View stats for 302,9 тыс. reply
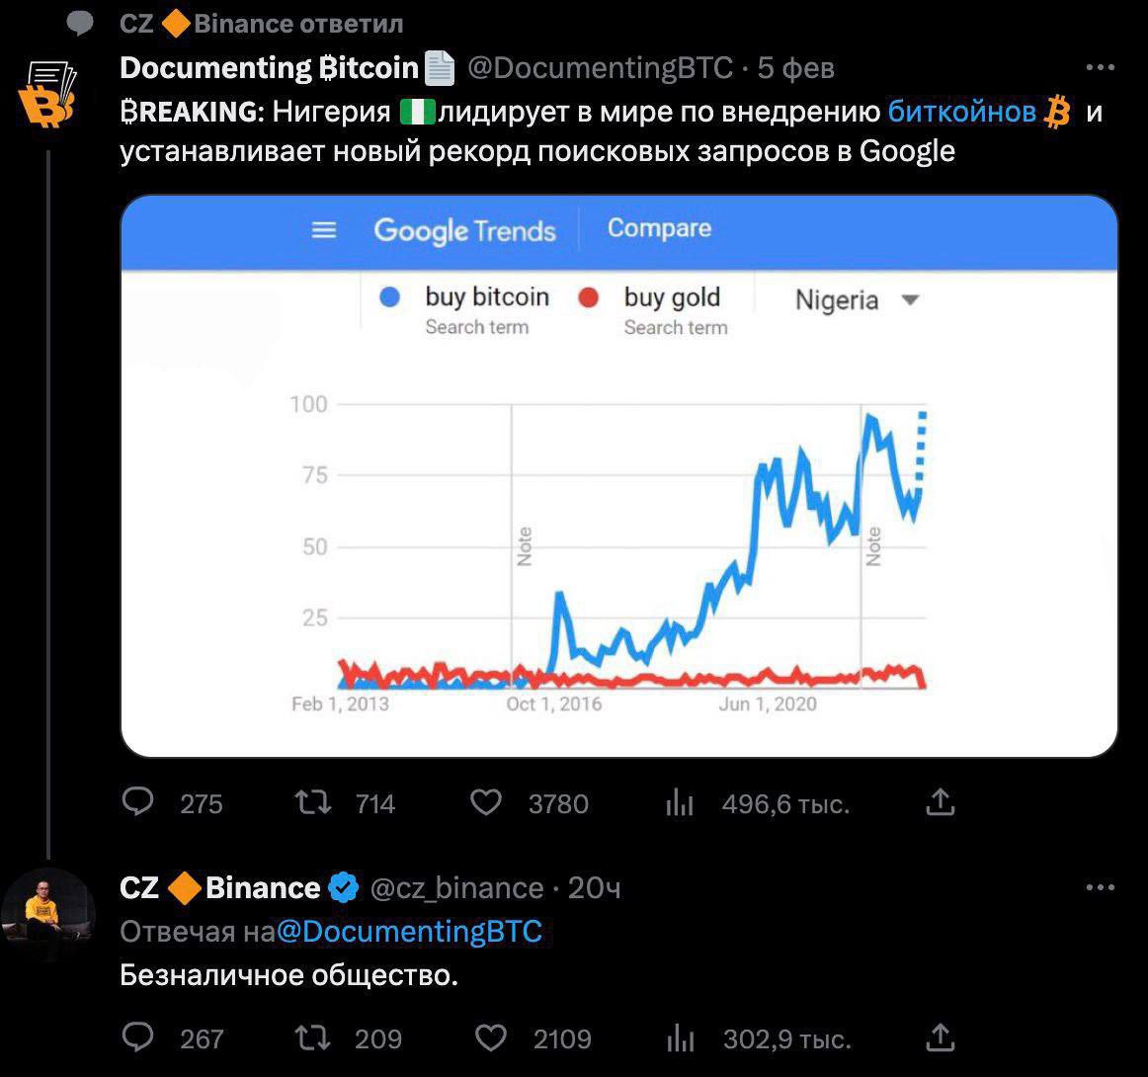 click(x=680, y=1038)
